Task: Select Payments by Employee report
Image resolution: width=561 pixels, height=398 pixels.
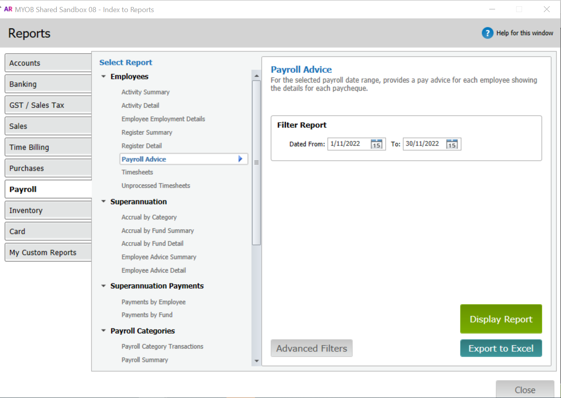Action: (x=154, y=302)
